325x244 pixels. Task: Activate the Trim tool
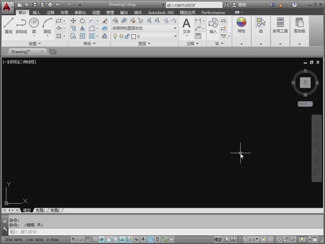pos(91,21)
